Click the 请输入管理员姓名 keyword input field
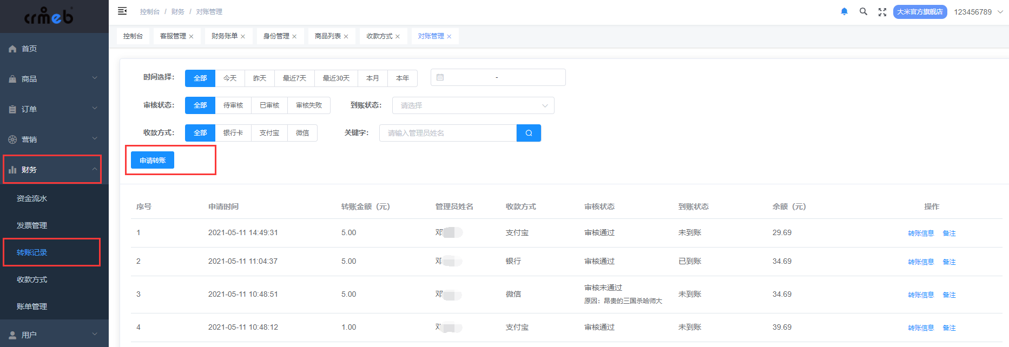 point(448,133)
